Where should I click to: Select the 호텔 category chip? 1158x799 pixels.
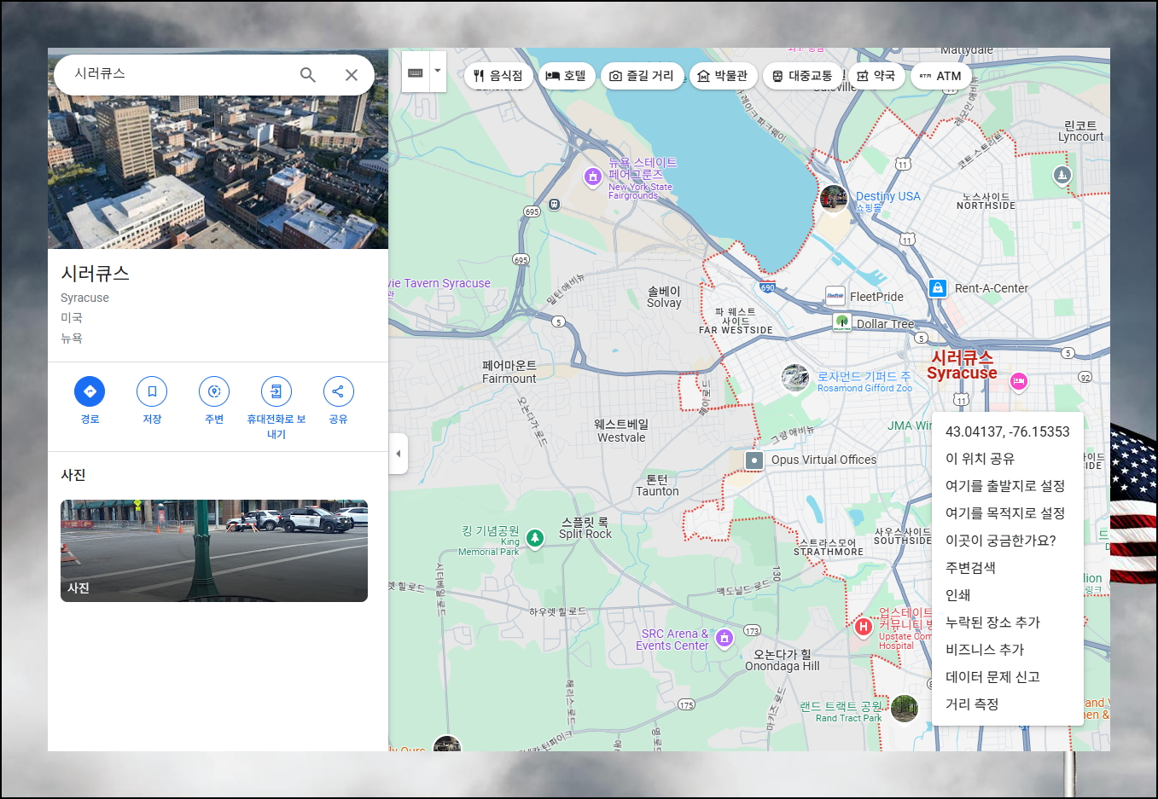point(567,76)
